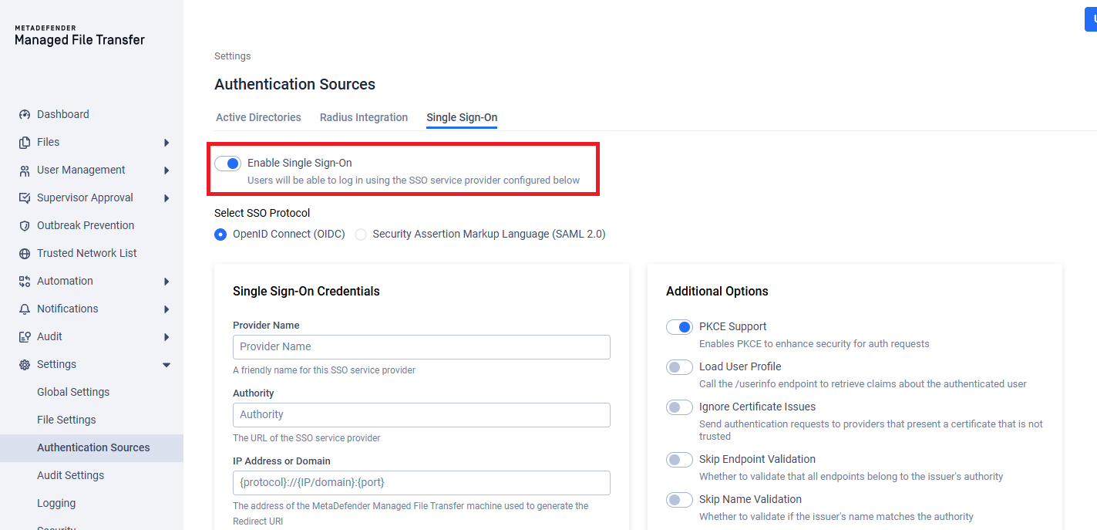Click the Trusted Network List globe icon

click(24, 253)
